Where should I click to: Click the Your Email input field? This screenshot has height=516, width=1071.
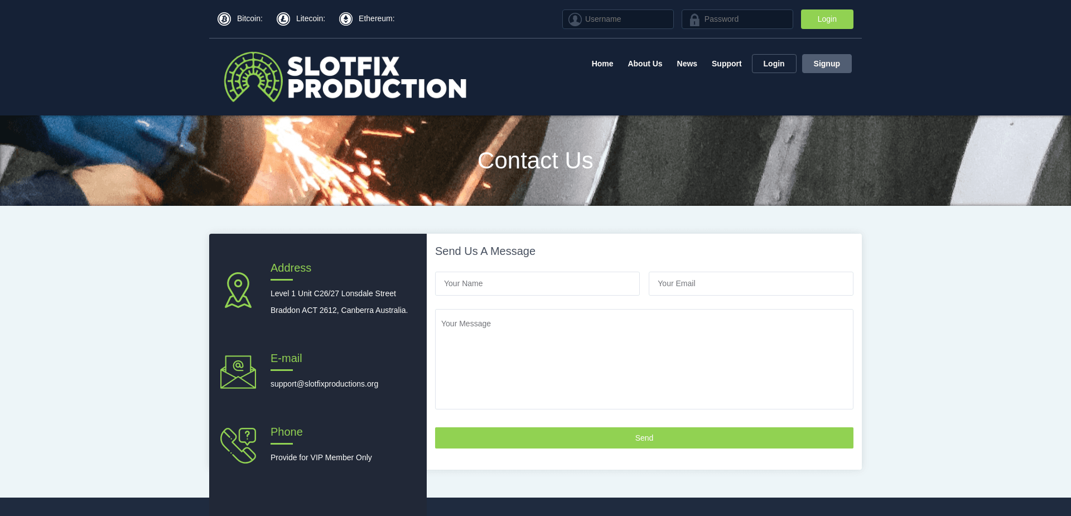(751, 283)
